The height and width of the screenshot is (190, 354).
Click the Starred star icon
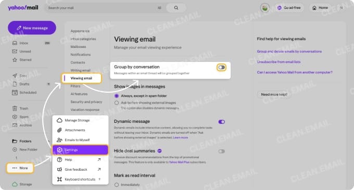pos(15,60)
